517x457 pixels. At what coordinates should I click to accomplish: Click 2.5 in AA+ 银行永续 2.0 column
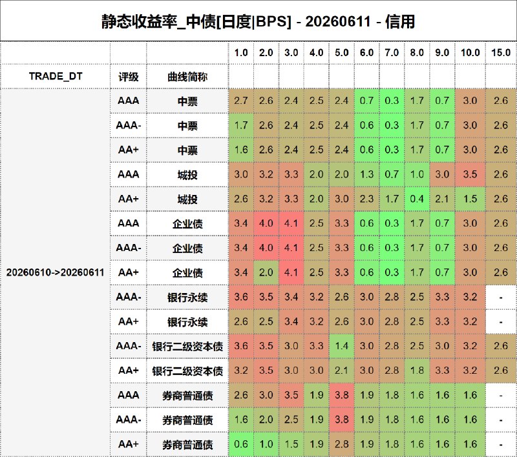click(x=266, y=321)
